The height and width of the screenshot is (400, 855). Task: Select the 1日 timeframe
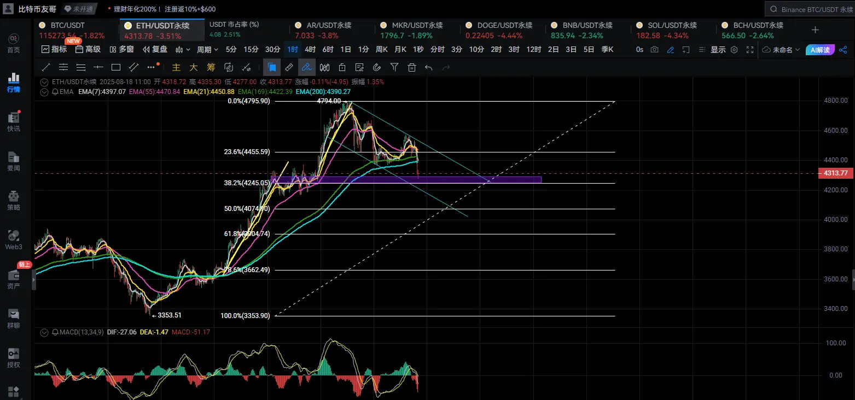click(x=346, y=49)
